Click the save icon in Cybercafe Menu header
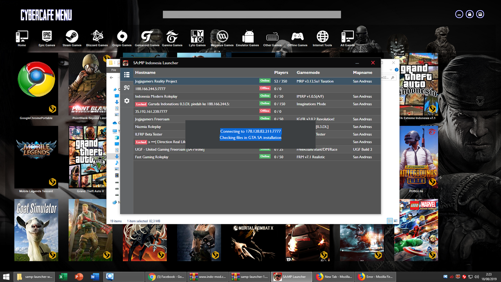501x282 pixels. 480,14
